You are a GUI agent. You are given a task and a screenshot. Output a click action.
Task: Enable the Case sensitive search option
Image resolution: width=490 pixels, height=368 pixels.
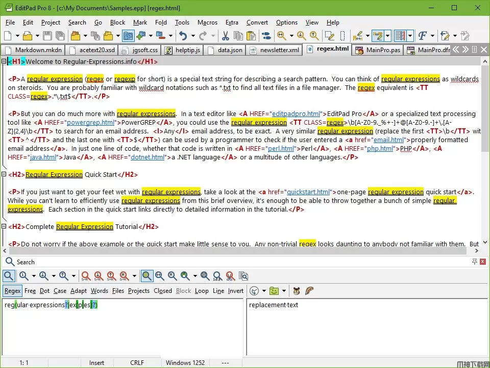[x=60, y=291]
